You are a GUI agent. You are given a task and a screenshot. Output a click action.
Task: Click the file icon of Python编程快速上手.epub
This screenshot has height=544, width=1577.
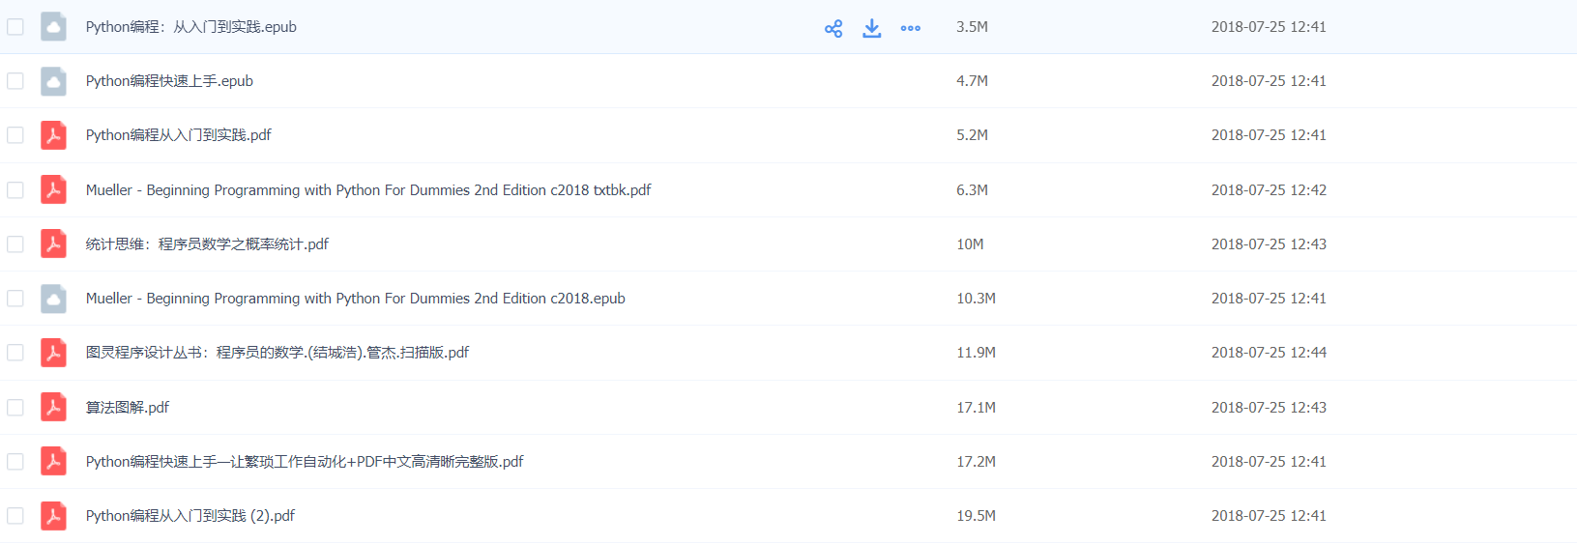tap(54, 81)
